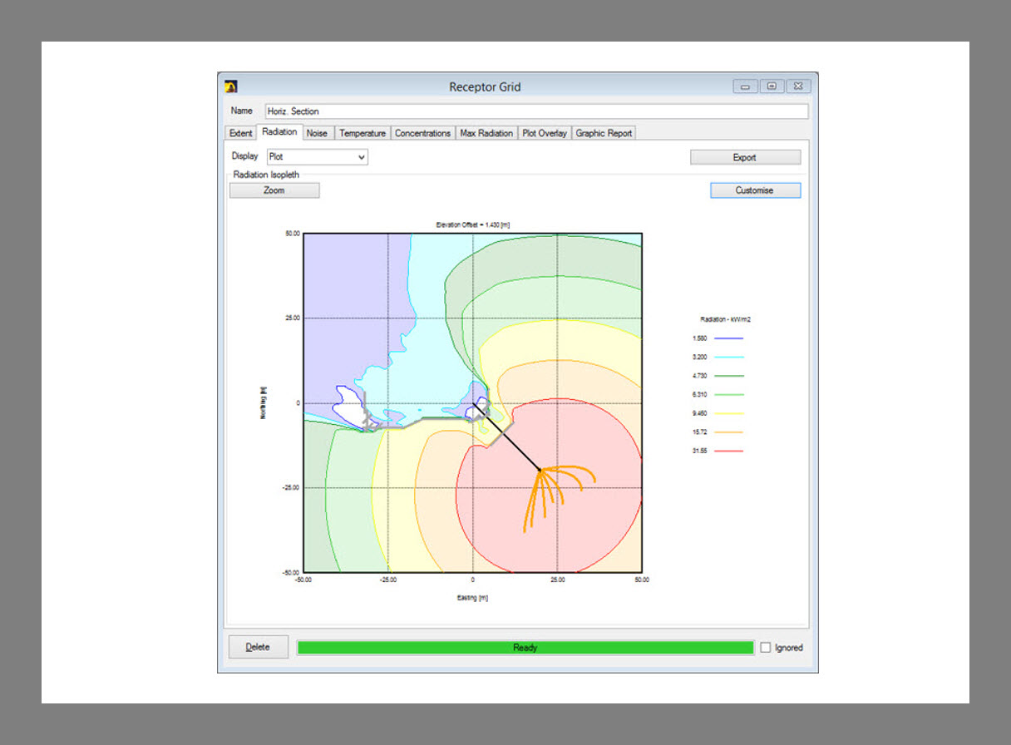Click the light green legend line swatch
1011x745 pixels.
(x=728, y=395)
